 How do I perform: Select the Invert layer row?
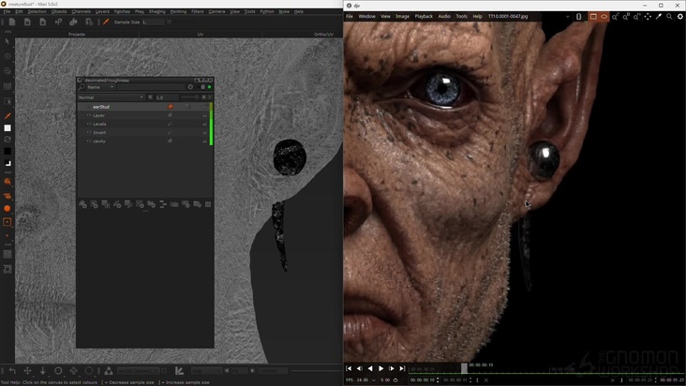click(144, 132)
